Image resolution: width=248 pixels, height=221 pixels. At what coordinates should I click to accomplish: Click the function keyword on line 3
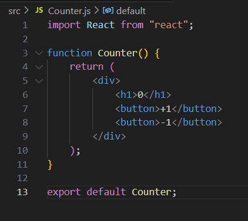click(70, 53)
